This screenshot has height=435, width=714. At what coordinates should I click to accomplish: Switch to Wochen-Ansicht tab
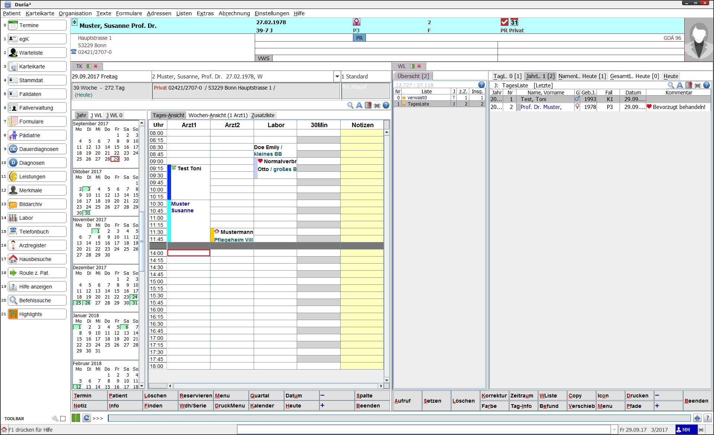[218, 115]
